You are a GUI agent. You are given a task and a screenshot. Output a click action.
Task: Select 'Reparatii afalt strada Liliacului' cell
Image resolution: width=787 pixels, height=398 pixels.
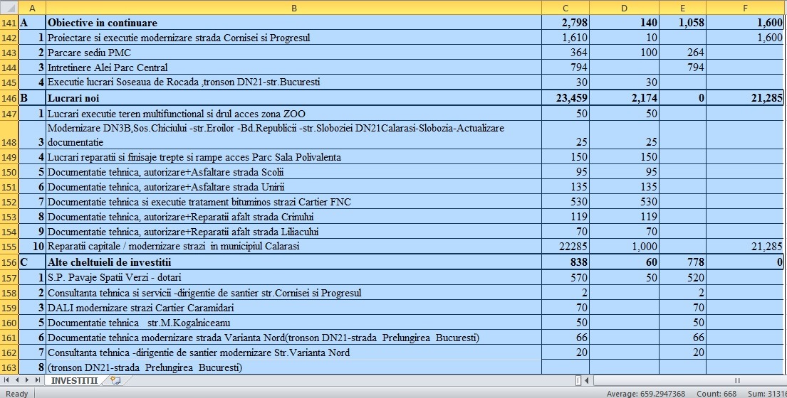[293, 232]
